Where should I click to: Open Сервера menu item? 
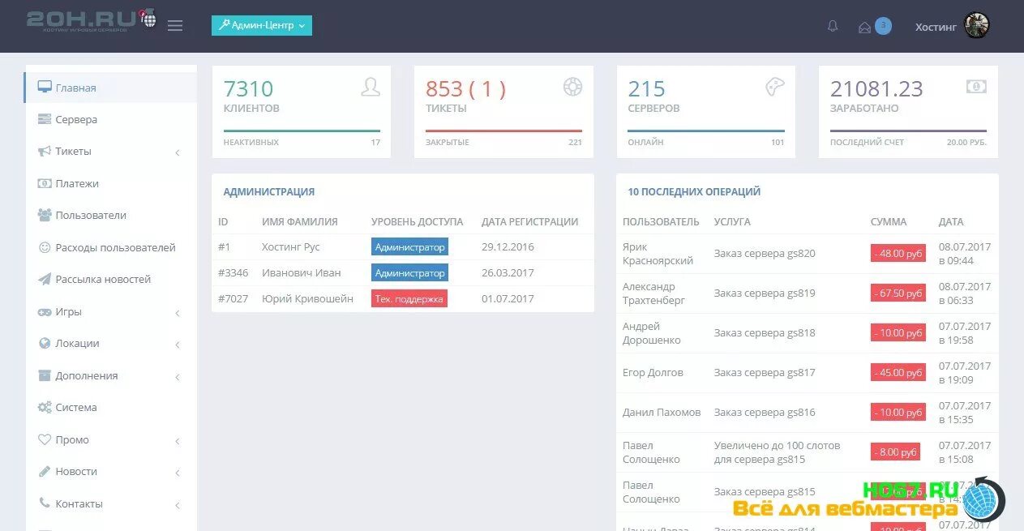tap(110, 119)
